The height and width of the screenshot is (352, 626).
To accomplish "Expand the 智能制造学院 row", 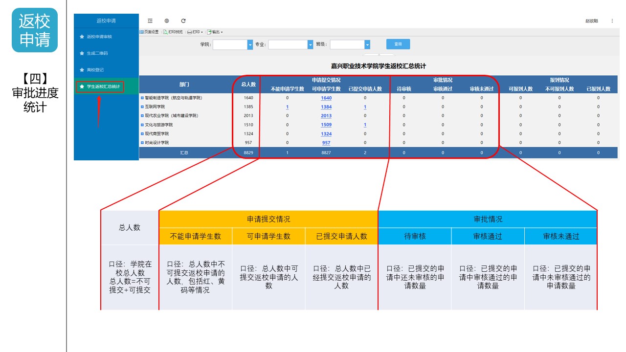I will (x=142, y=98).
